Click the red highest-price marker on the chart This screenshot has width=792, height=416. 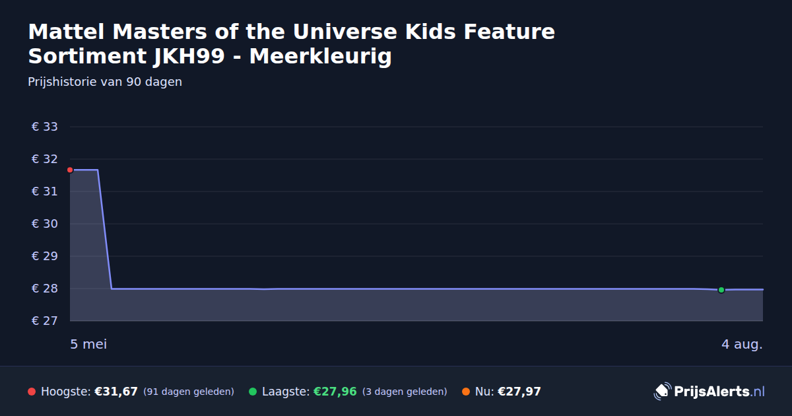point(70,170)
